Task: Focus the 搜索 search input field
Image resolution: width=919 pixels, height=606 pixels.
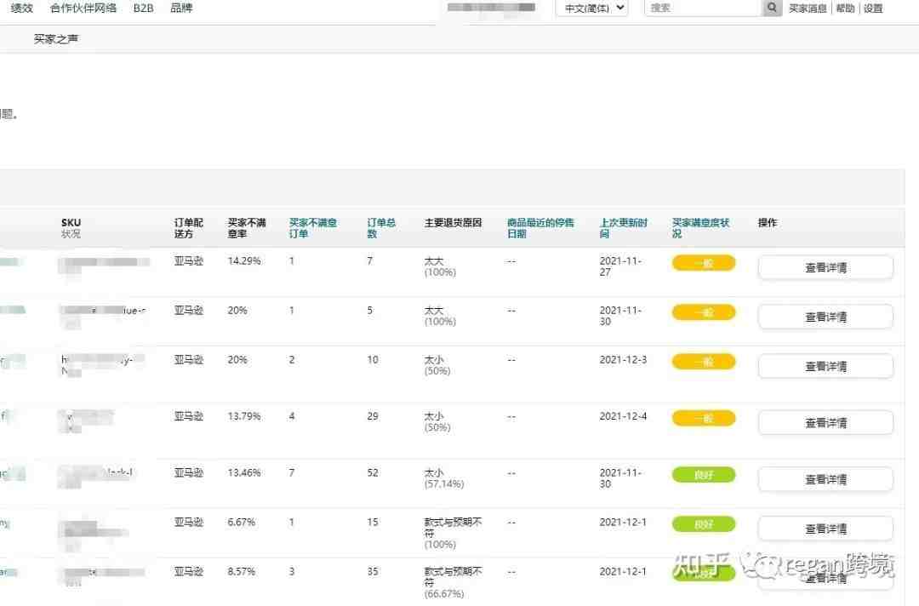Action: pyautogui.click(x=703, y=8)
